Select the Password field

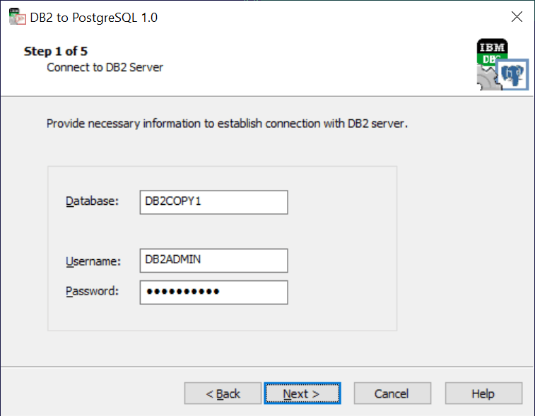point(214,292)
